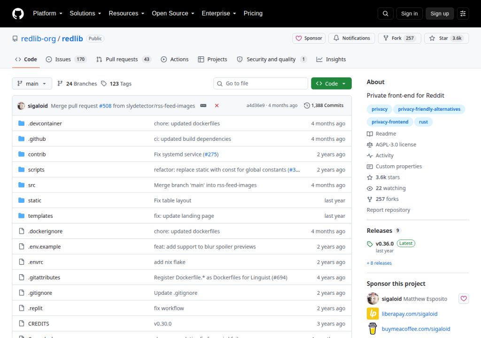Fork the repository with Fork button
This screenshot has height=338, width=481.
pyautogui.click(x=399, y=38)
